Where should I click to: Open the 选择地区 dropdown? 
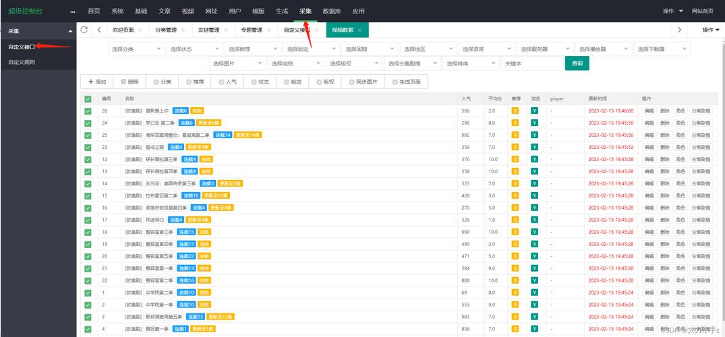click(x=428, y=49)
